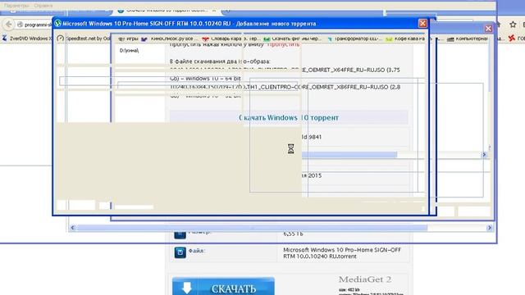Close the Добавление нового торрента dialog

[422, 24]
